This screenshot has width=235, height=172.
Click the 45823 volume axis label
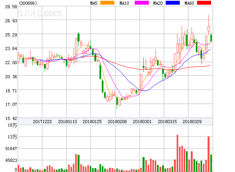click(x=11, y=160)
